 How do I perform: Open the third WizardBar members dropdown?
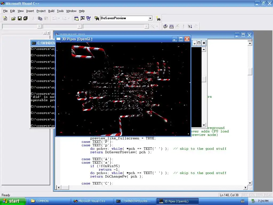[x=147, y=26]
